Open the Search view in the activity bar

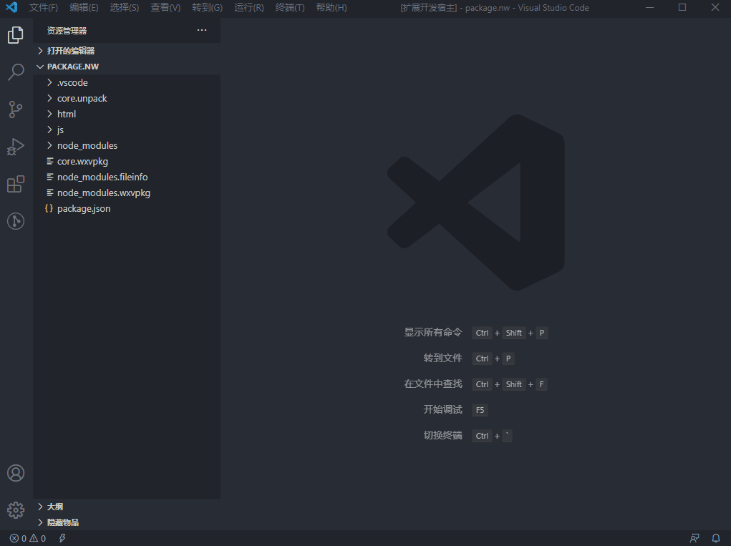click(x=16, y=72)
